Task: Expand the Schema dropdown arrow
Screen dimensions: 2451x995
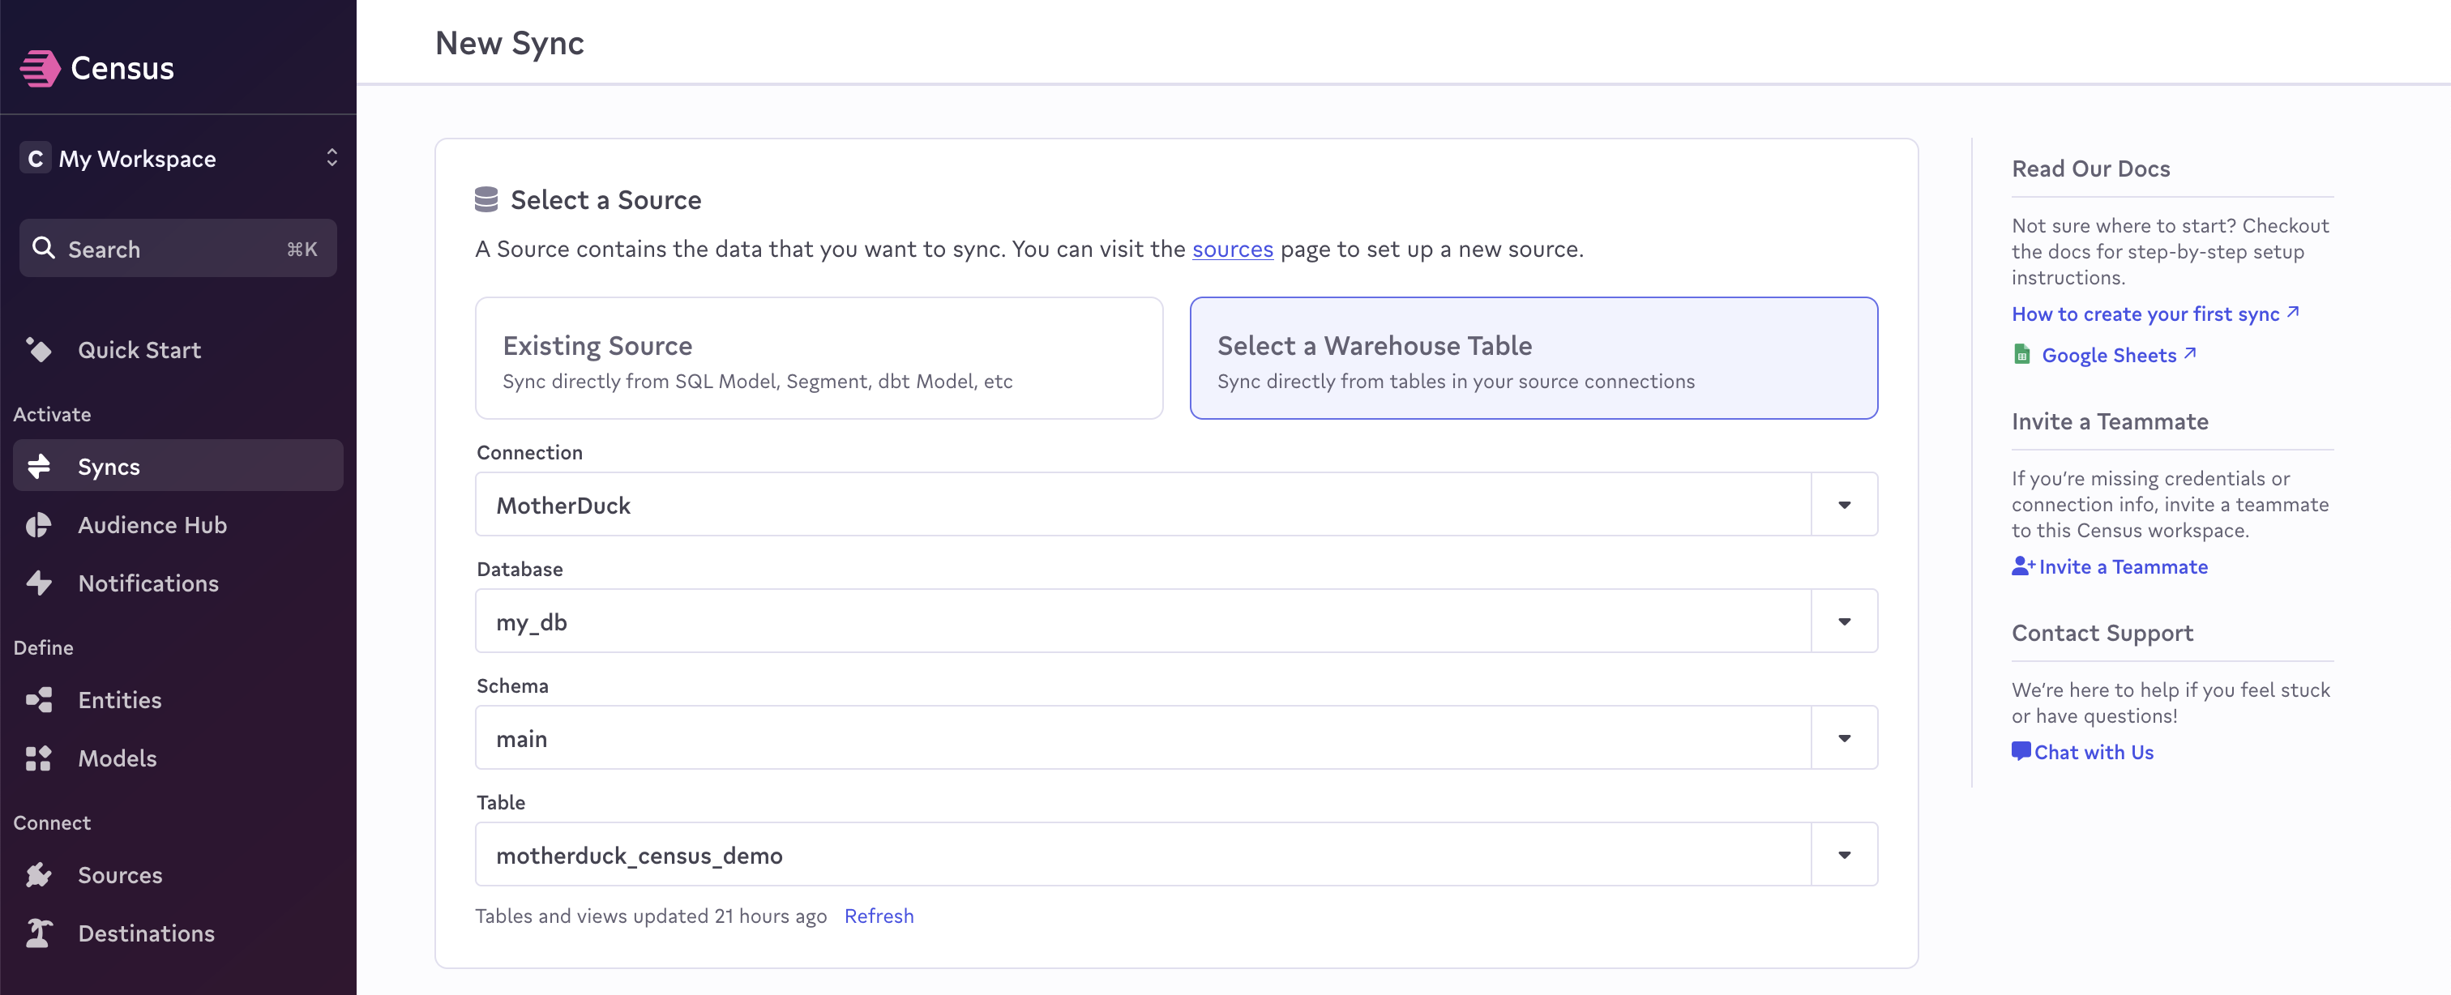Action: click(1843, 738)
